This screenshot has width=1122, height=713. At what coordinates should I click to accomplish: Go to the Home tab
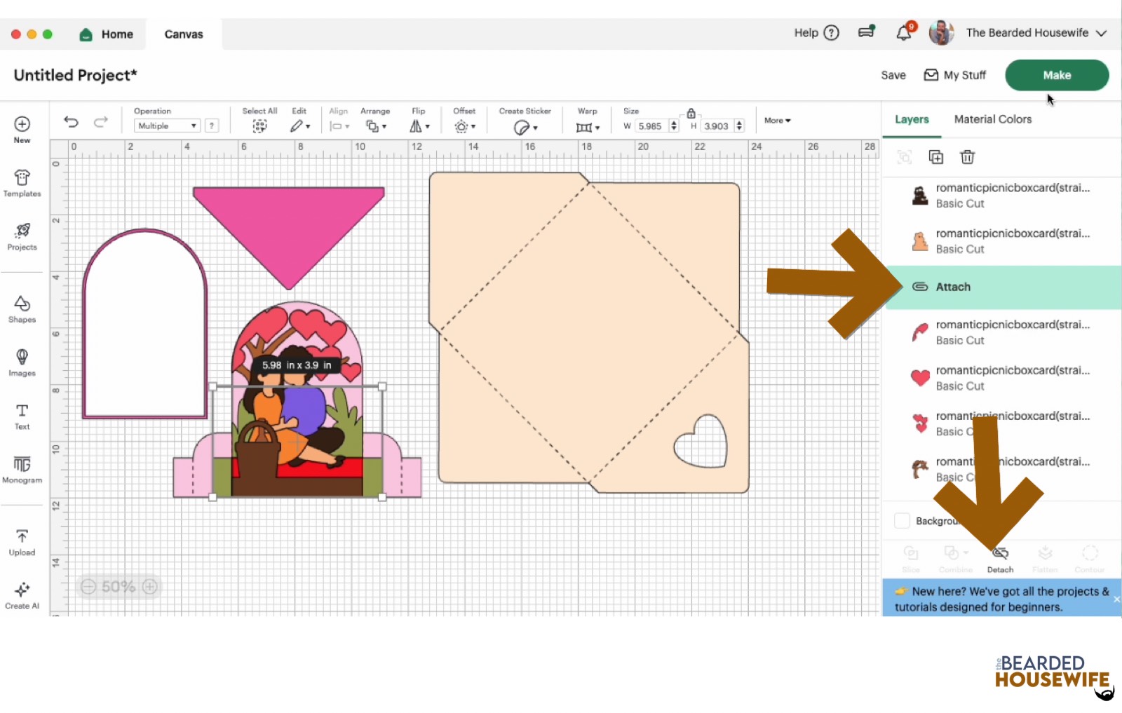[107, 34]
